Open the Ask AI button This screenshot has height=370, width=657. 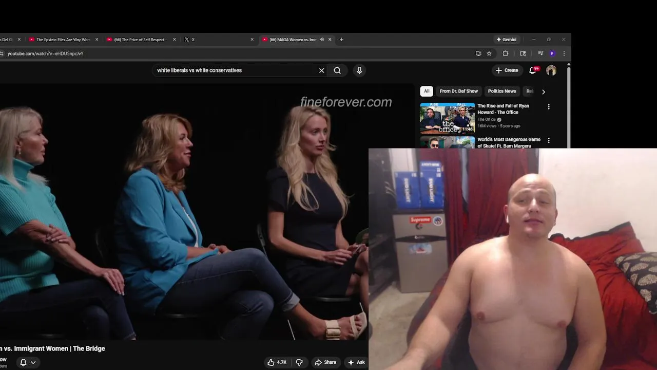coord(356,362)
